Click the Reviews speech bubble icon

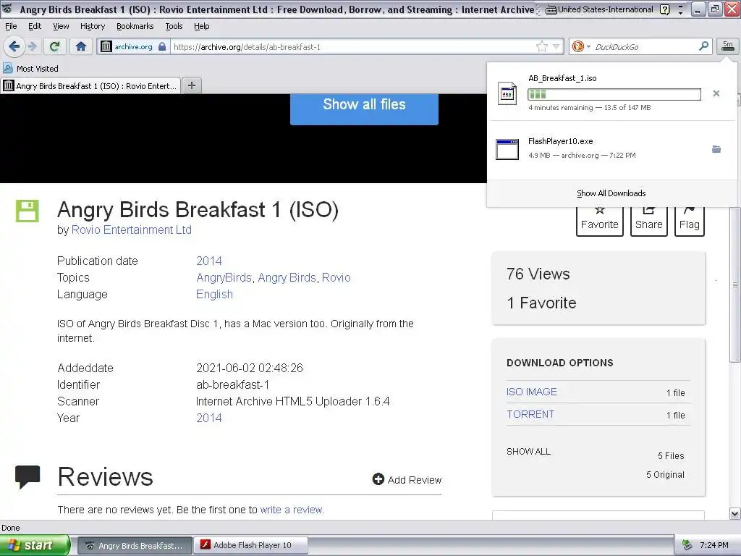[27, 477]
